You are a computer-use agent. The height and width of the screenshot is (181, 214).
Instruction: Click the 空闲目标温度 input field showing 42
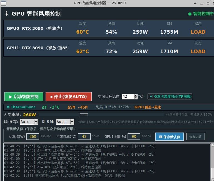128,97
